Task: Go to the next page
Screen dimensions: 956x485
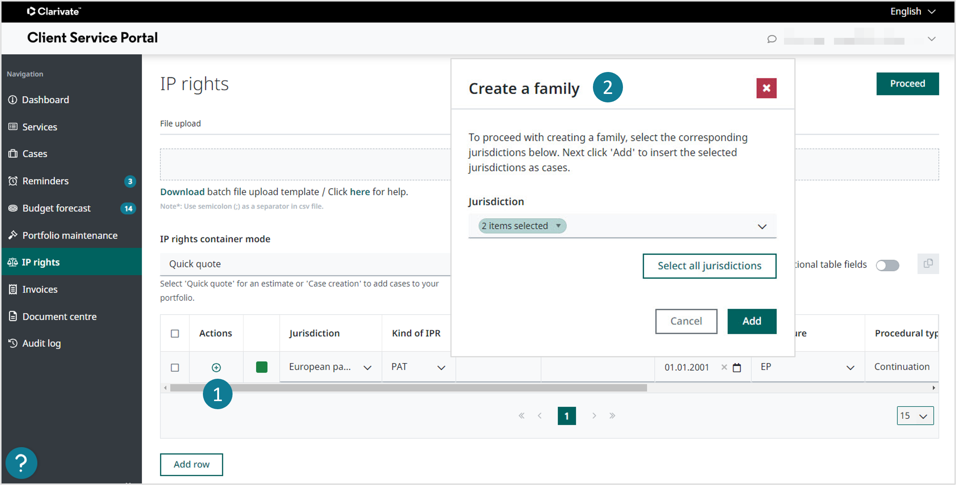Action: click(x=594, y=416)
